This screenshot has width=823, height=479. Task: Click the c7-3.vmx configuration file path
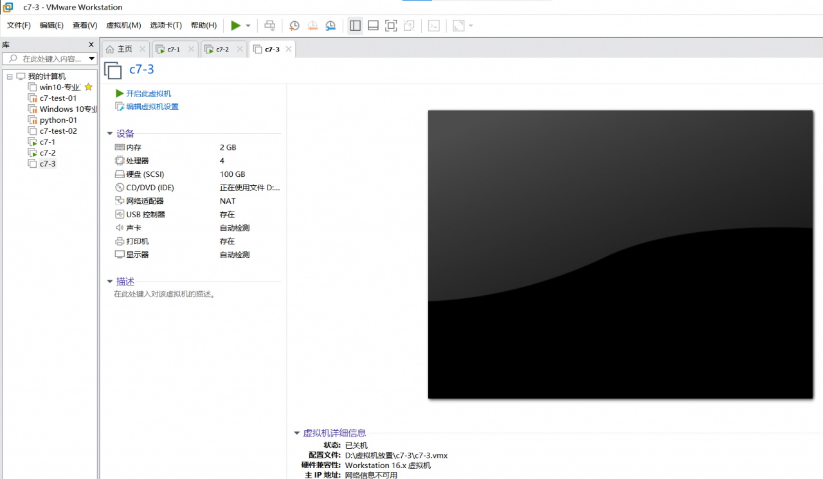pos(396,455)
